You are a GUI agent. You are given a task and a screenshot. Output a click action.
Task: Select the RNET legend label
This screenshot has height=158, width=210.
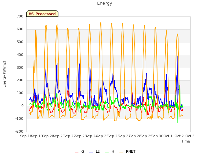point(131,151)
